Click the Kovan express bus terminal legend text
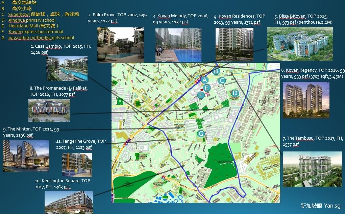This screenshot has height=214, width=345. 36,32
